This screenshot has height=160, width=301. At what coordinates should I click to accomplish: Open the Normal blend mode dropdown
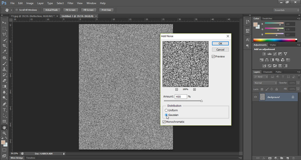pyautogui.click(x=265, y=83)
